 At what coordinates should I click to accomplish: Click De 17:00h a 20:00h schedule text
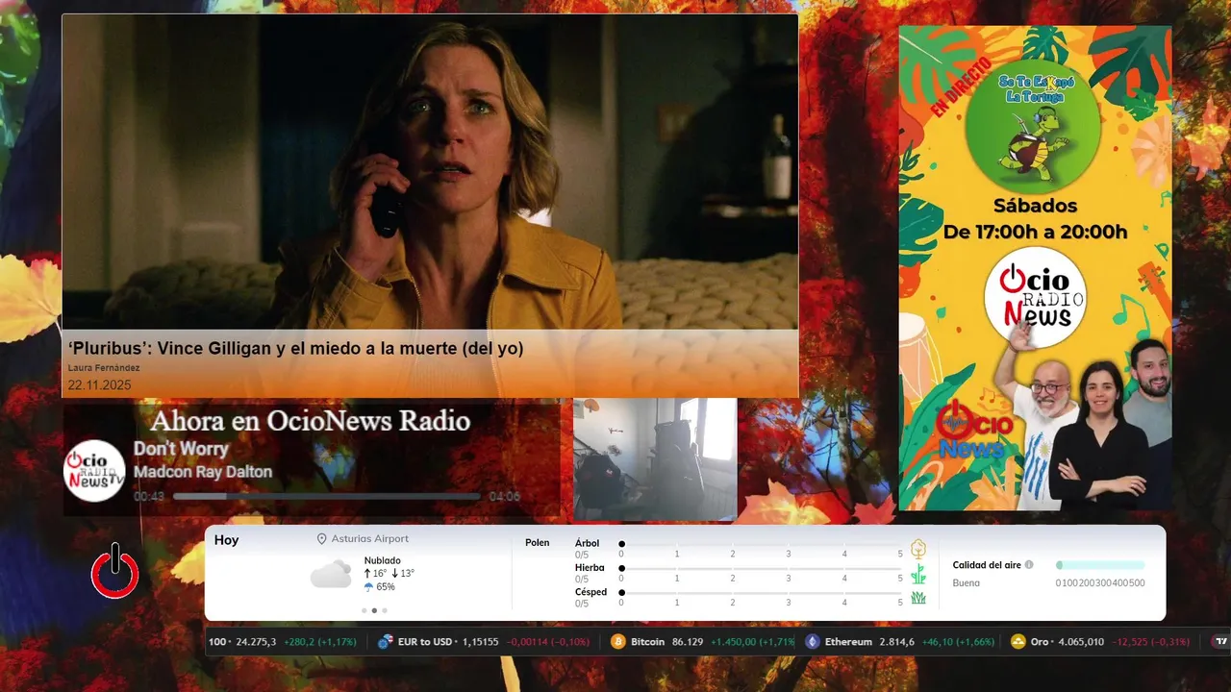[1035, 232]
